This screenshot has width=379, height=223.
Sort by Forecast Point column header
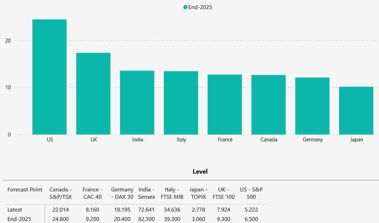[x=25, y=190]
